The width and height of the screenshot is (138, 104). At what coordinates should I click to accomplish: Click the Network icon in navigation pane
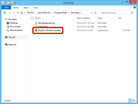6,45
